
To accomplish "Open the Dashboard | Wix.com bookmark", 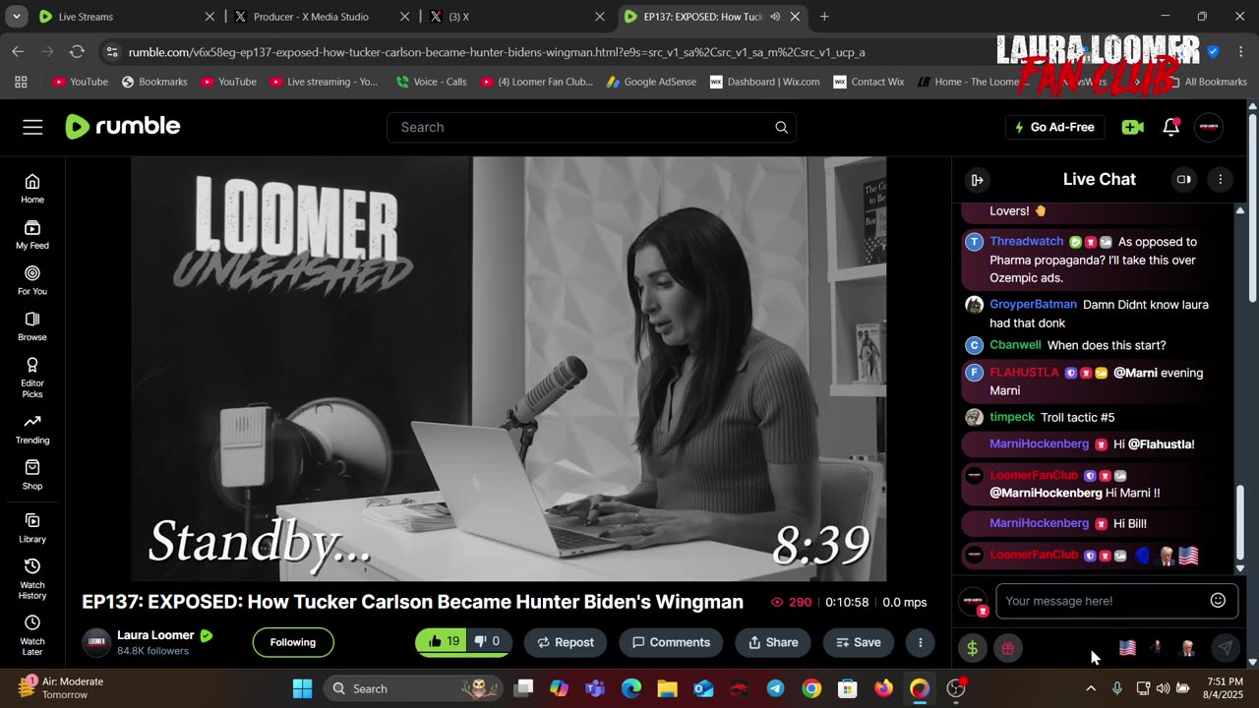I will point(765,82).
